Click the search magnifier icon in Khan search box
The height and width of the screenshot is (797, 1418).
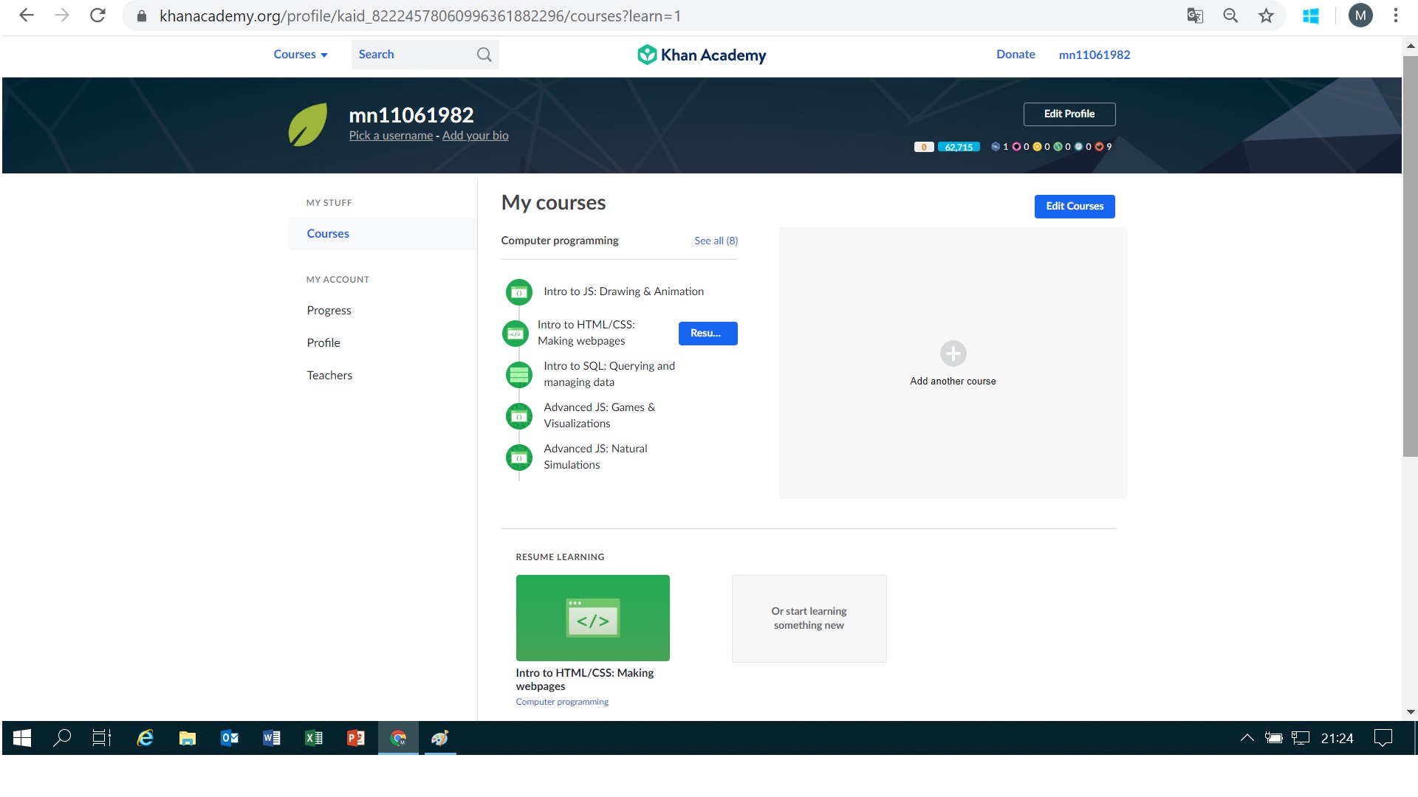pyautogui.click(x=484, y=55)
